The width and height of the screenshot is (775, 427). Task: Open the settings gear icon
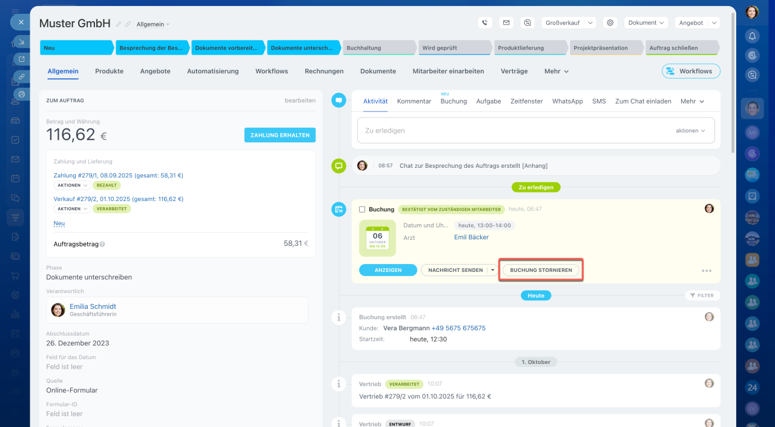coord(610,22)
